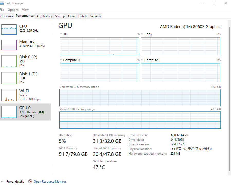This screenshot has width=231, height=187.
Task: Click the Compute 1 utilization graph
Action: click(181, 73)
